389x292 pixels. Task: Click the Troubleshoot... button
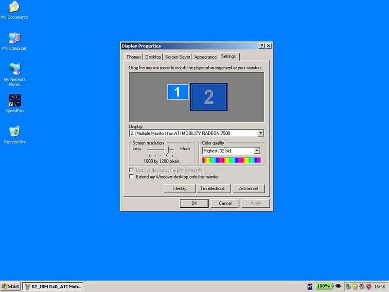coord(214,188)
